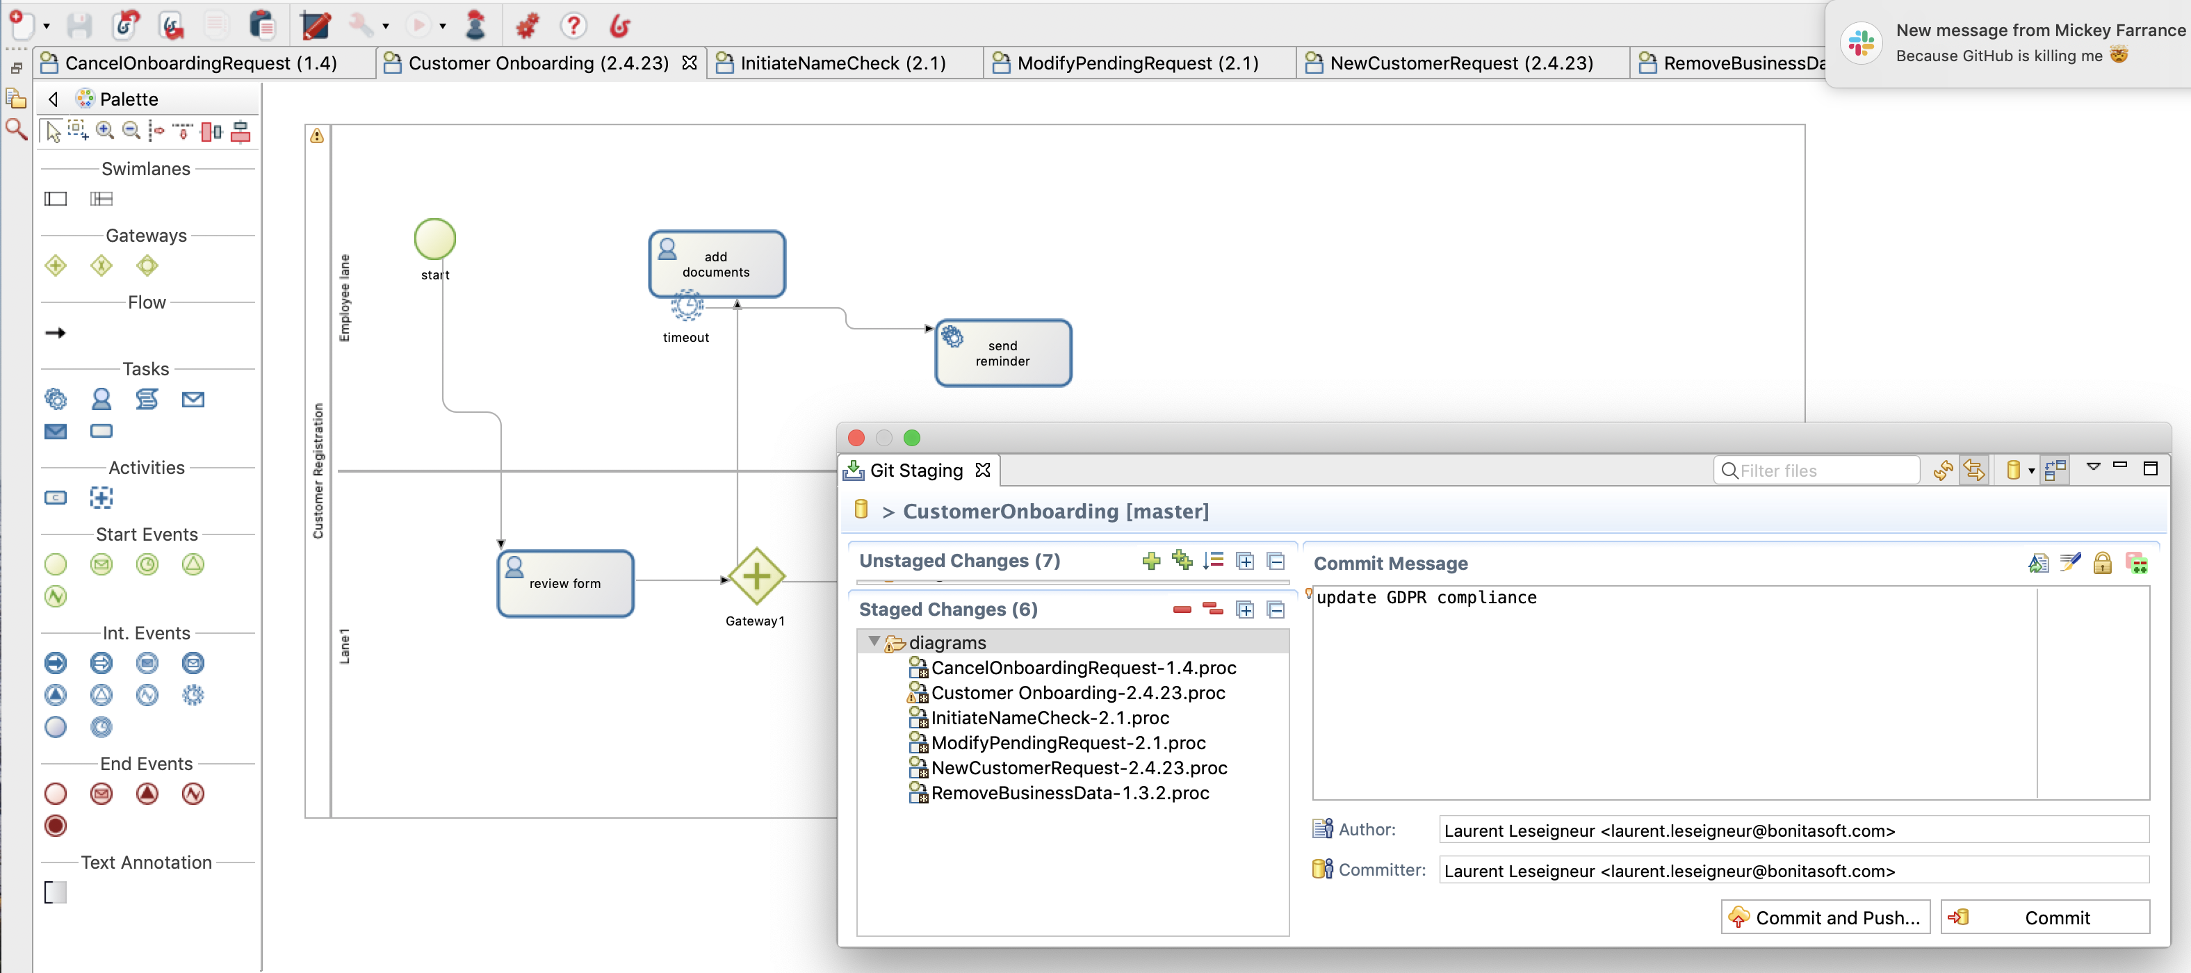Select the 'send reminder' task on diagram
Viewport: 2191px width, 973px height.
click(1004, 353)
